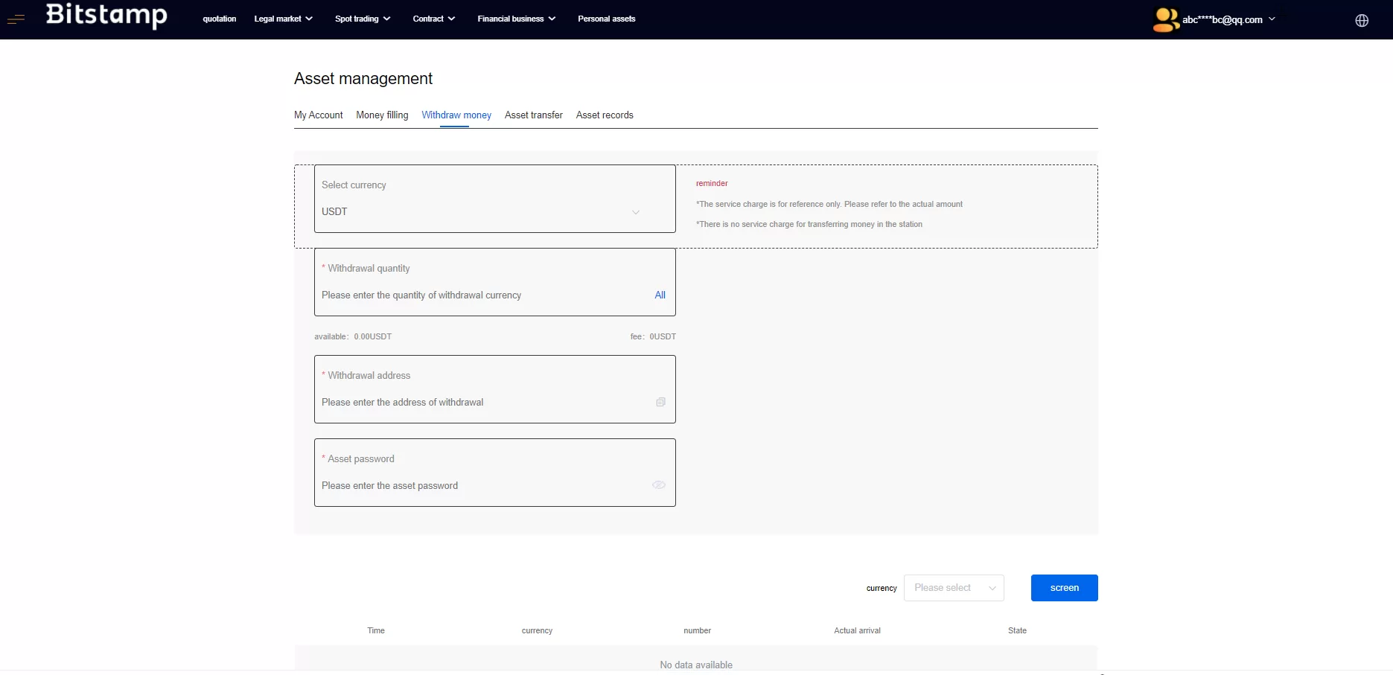Screen dimensions: 1393x675
Task: Click the No data available message
Action: coord(696,665)
